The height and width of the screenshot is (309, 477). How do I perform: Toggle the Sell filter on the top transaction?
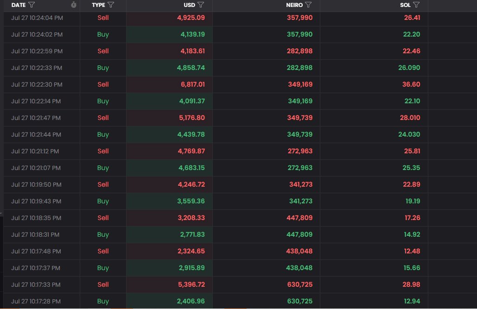point(103,18)
